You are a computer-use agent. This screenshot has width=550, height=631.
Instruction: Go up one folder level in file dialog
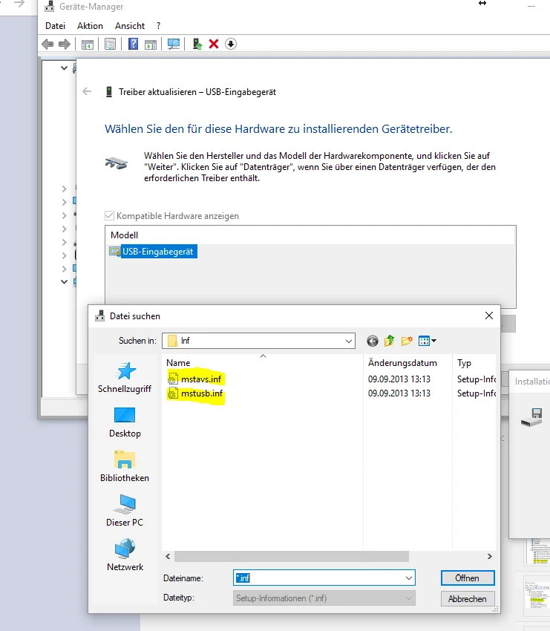pyautogui.click(x=389, y=341)
